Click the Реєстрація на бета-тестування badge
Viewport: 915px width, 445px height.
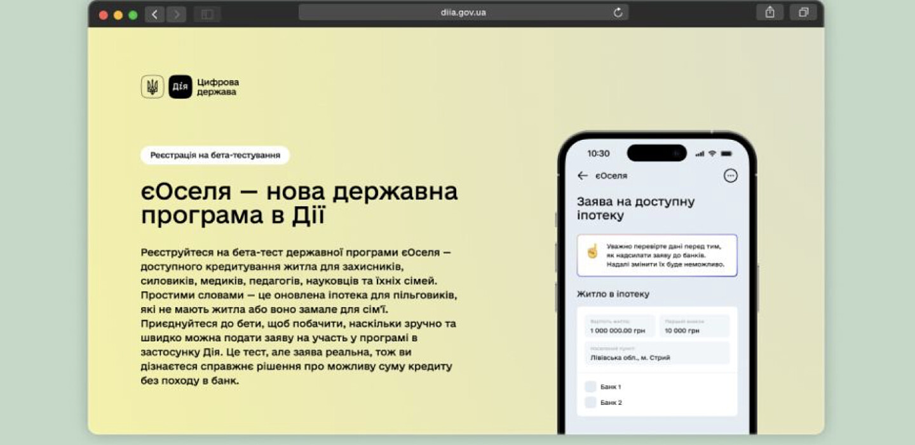tap(215, 155)
